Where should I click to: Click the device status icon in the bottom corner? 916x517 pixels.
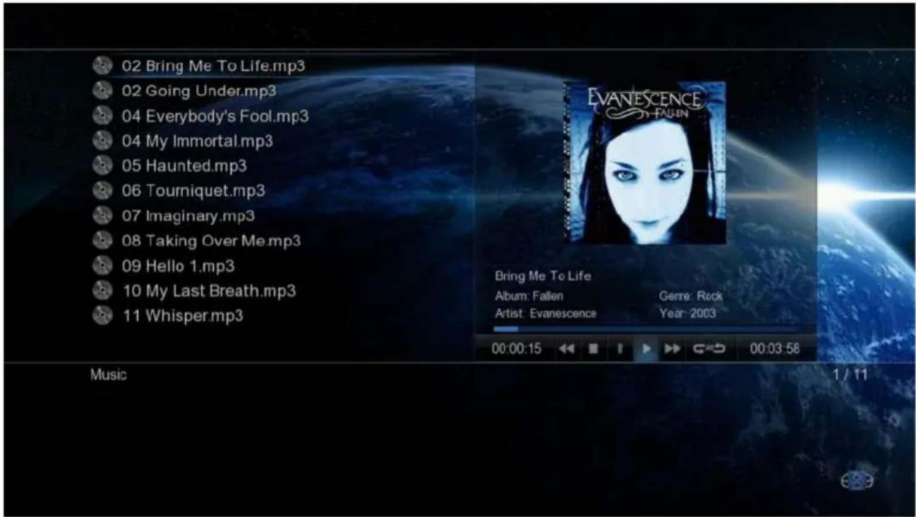coord(857,482)
